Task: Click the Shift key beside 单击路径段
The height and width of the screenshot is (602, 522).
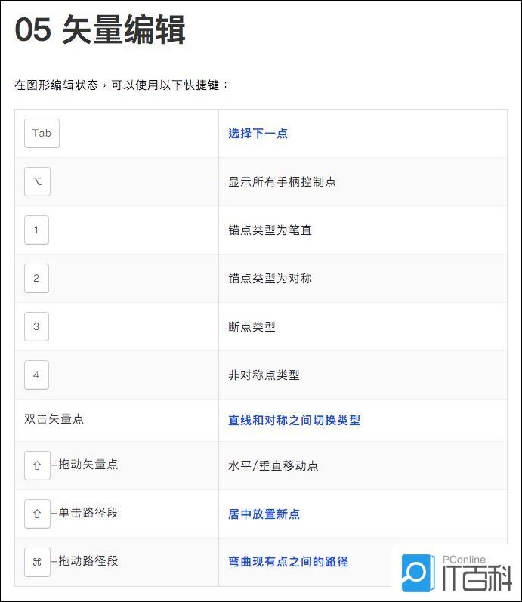Action: click(x=37, y=514)
